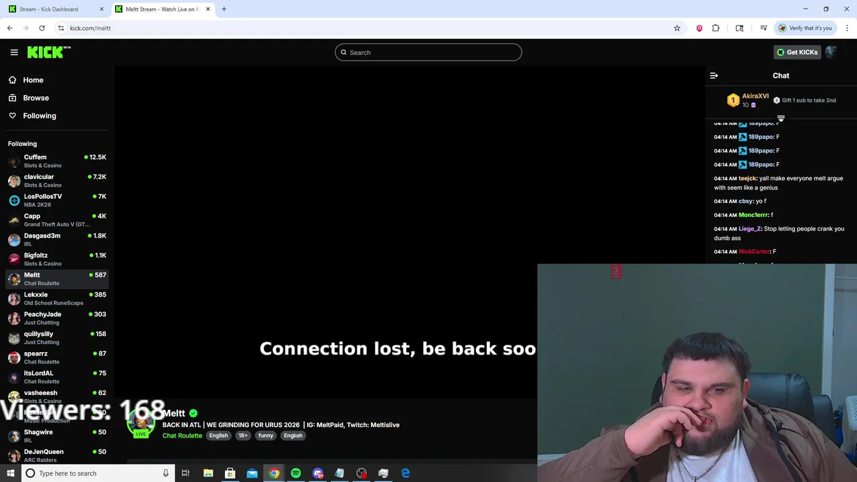This screenshot has height=482, width=857.
Task: Open a new browser tab
Action: click(224, 9)
